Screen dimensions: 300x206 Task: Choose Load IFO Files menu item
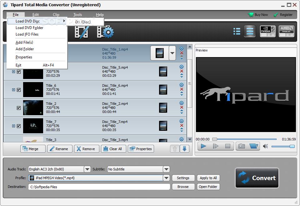click(x=27, y=34)
